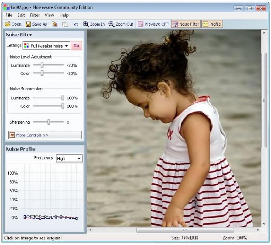Open a file with the Open button
The height and width of the screenshot is (245, 271).
13,24
